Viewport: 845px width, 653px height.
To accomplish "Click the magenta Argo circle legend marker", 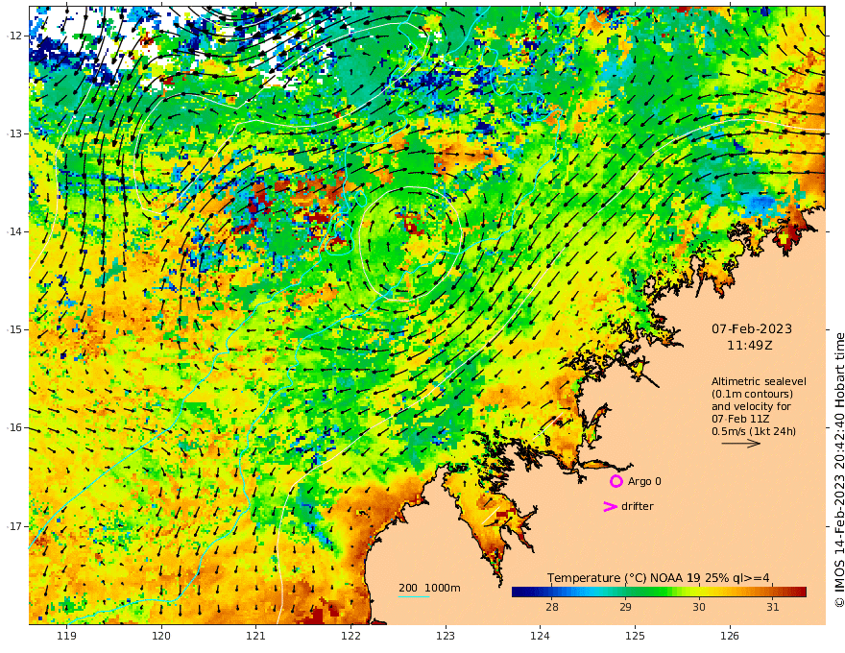I will [x=616, y=481].
